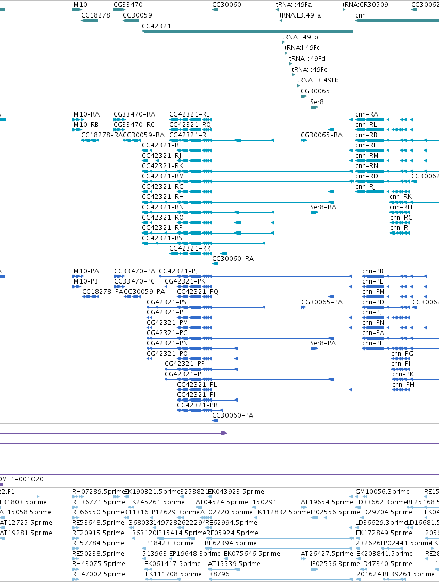Select the CG30060 gene label

click(x=226, y=5)
